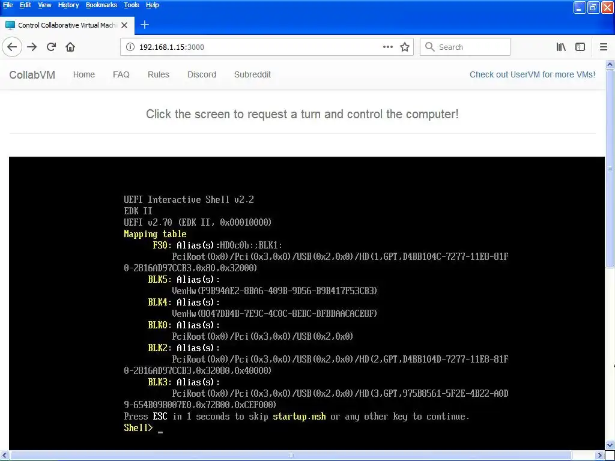Screen dimensions: 615x461
Task: Restore down the browser window
Action: (593, 7)
